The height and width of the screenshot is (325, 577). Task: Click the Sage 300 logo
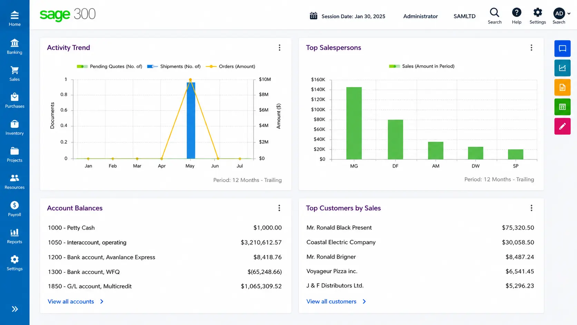click(x=68, y=15)
